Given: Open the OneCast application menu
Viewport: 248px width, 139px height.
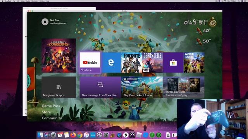Looking at the screenshot, I should [x=8, y=1].
